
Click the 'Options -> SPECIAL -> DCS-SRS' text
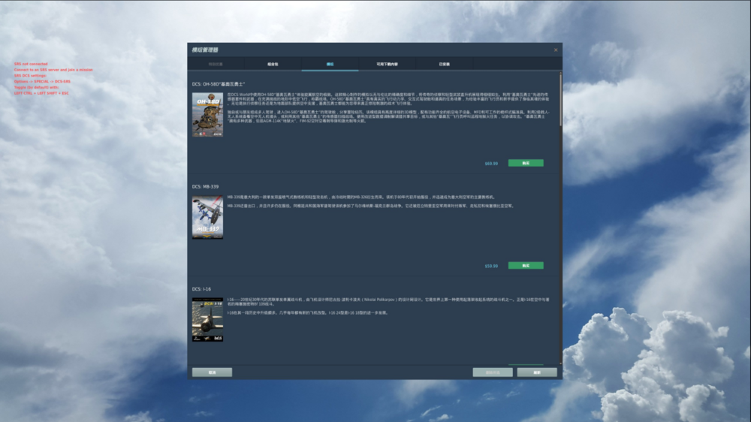click(42, 81)
